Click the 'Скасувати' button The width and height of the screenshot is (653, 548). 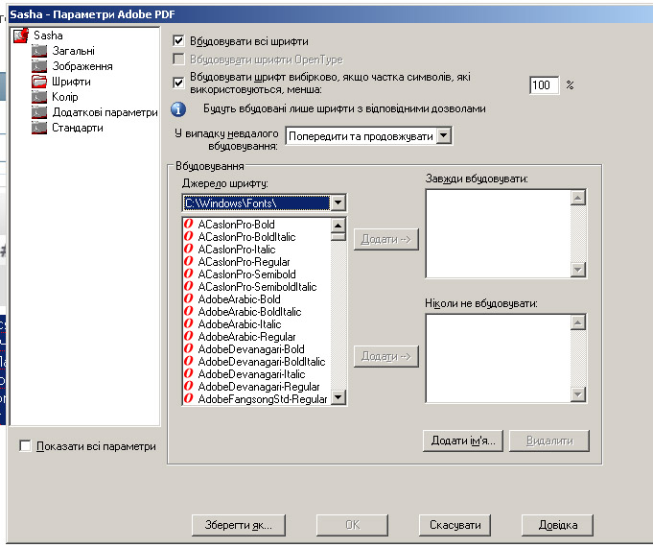click(x=455, y=525)
